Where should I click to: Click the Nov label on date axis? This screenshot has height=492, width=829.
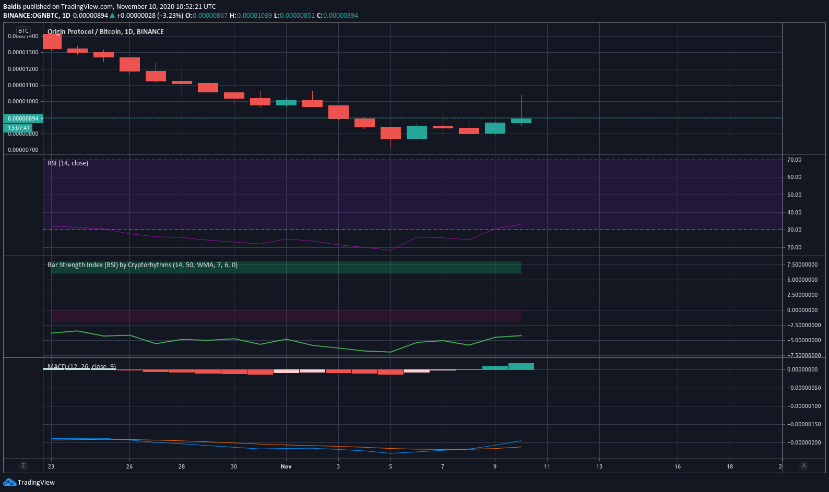[286, 466]
